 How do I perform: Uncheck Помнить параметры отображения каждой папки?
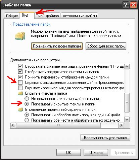tap(20, 77)
